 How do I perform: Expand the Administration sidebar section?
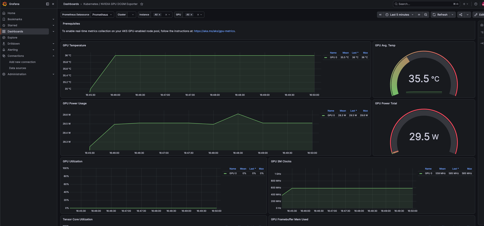(x=54, y=74)
